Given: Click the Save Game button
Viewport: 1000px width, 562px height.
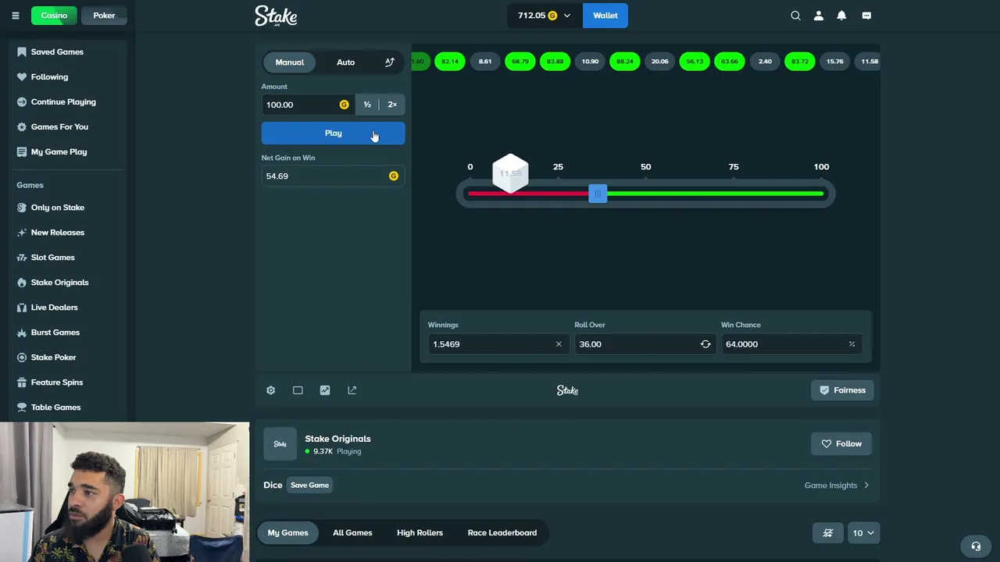Looking at the screenshot, I should (310, 486).
